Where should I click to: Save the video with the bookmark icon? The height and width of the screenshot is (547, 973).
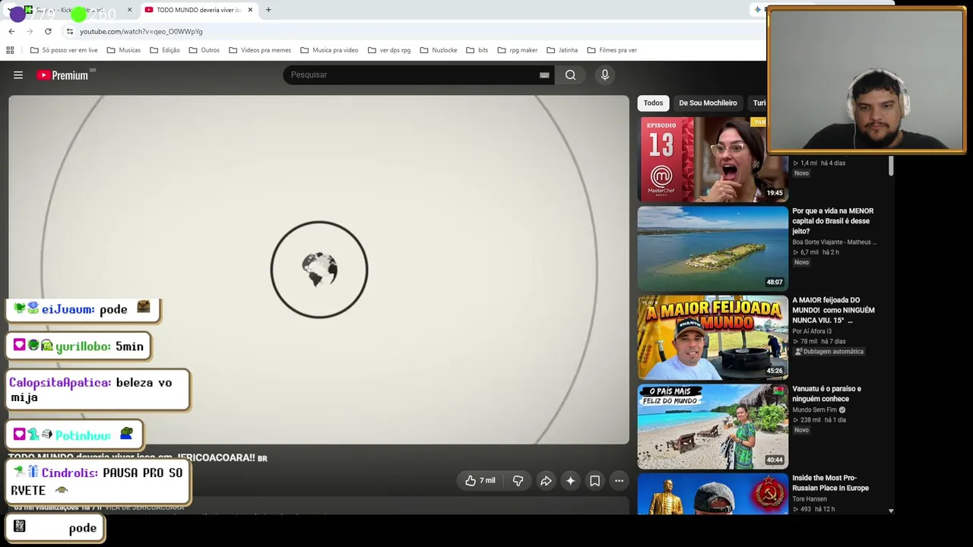(x=594, y=480)
